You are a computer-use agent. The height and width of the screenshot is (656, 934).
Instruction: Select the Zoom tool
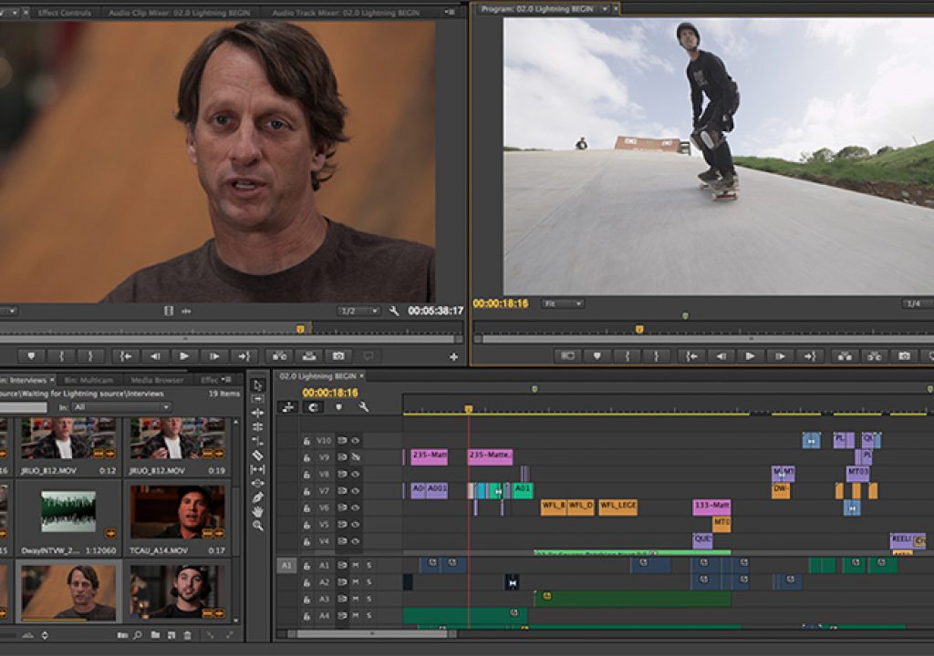coord(258,526)
